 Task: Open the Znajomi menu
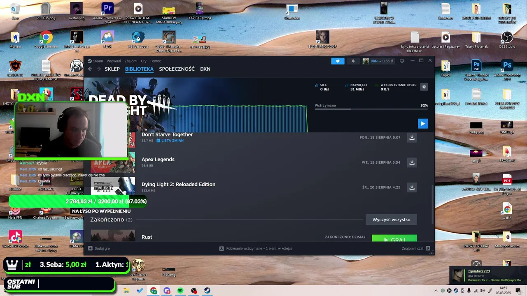(131, 61)
